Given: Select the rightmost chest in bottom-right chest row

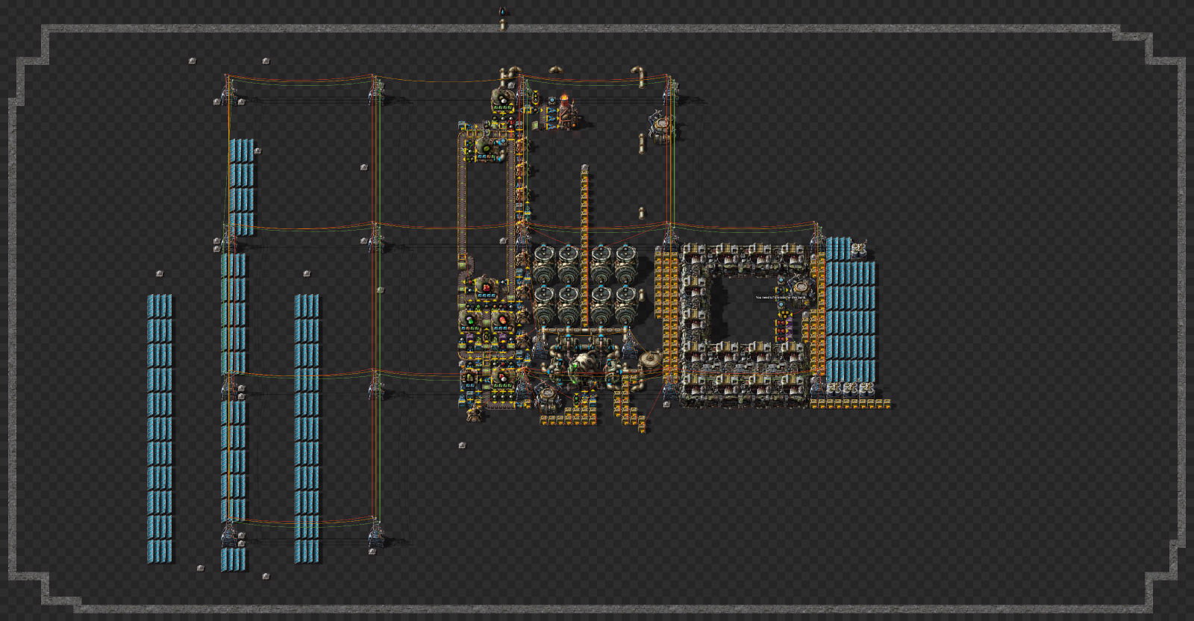Looking at the screenshot, I should (887, 404).
